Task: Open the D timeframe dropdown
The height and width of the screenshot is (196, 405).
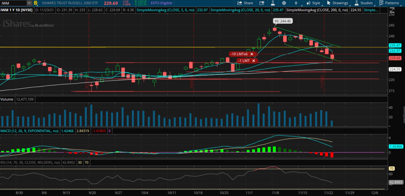Action: click(296, 3)
